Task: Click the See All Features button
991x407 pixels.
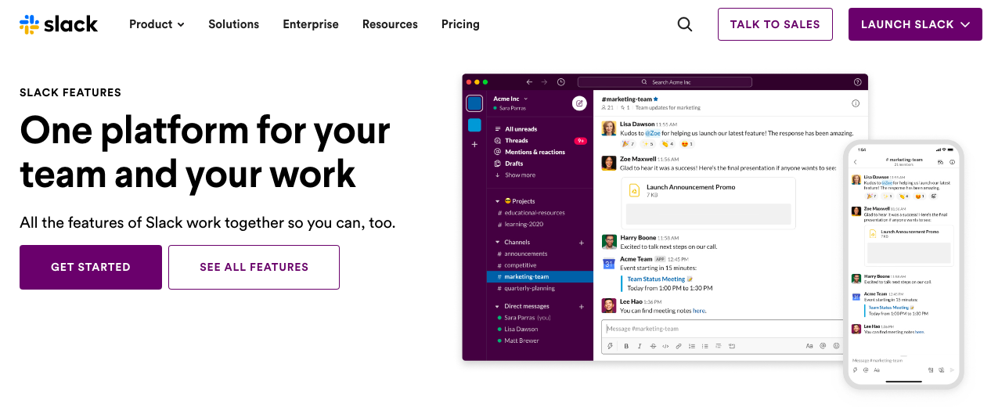Action: click(x=254, y=267)
